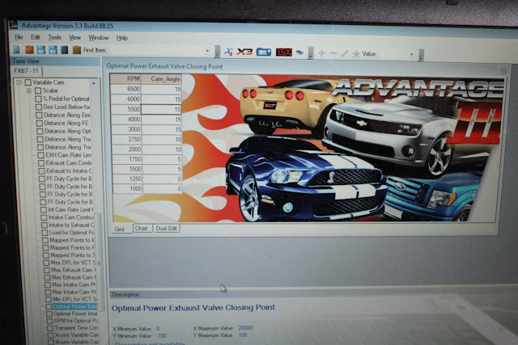Open the Find Item dropdown arrow
This screenshot has height=345, width=518.
point(207,51)
